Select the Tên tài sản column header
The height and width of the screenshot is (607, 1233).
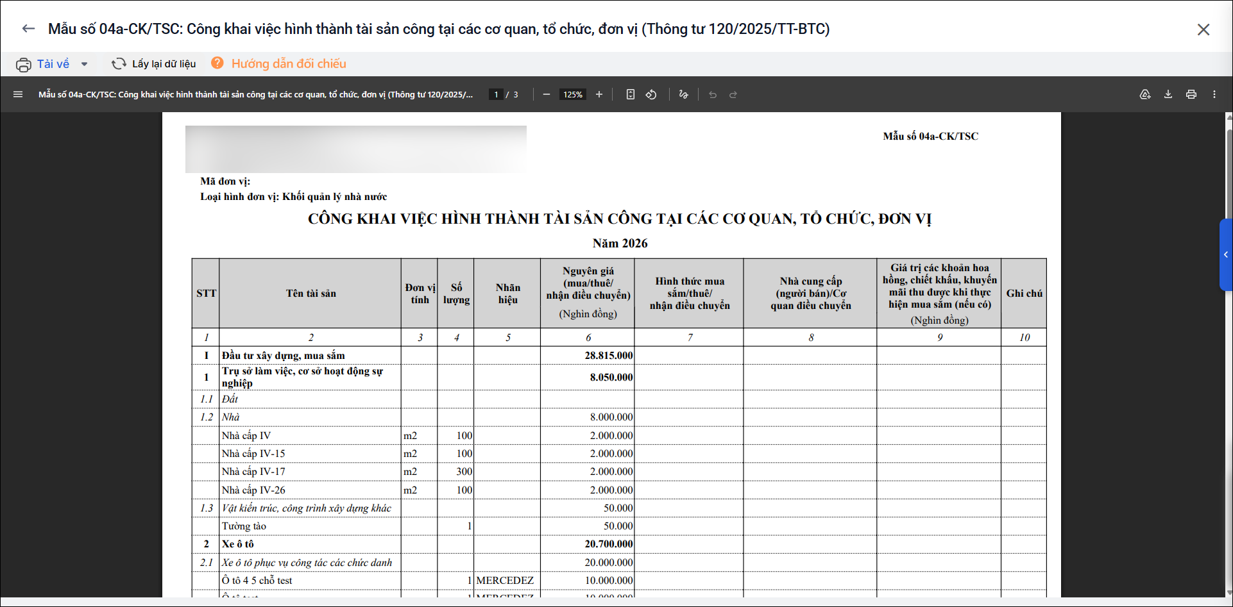pyautogui.click(x=310, y=294)
